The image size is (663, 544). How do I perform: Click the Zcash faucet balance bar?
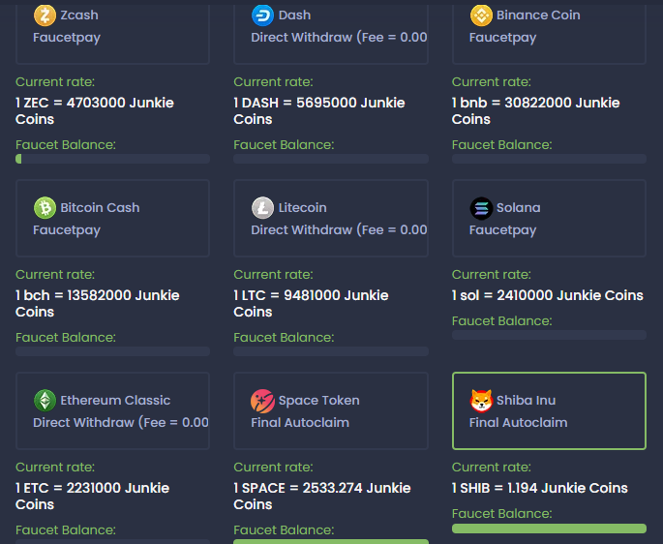coord(112,159)
